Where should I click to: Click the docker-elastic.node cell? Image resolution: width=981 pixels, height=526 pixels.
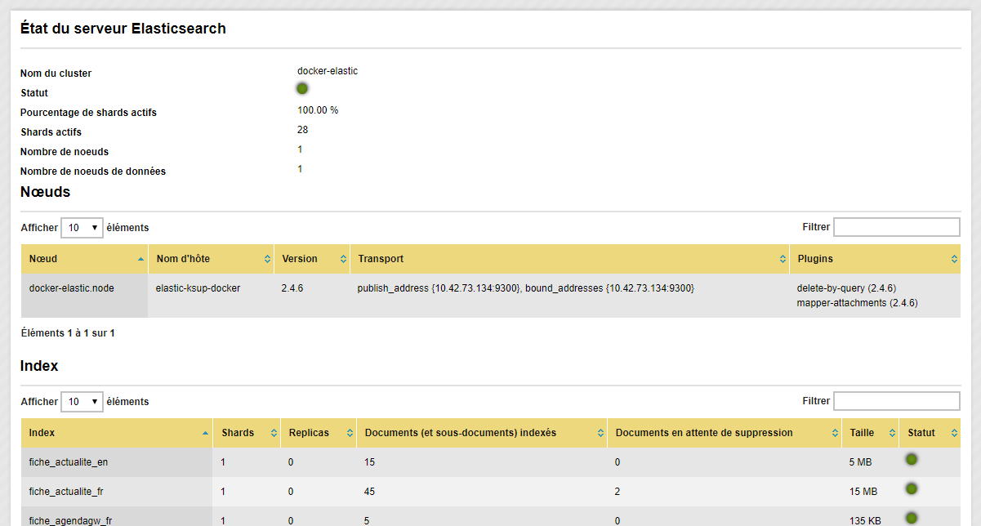pos(84,296)
